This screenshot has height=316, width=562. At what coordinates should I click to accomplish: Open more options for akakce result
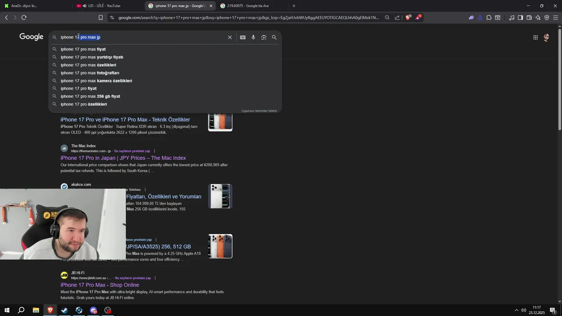tap(145, 190)
